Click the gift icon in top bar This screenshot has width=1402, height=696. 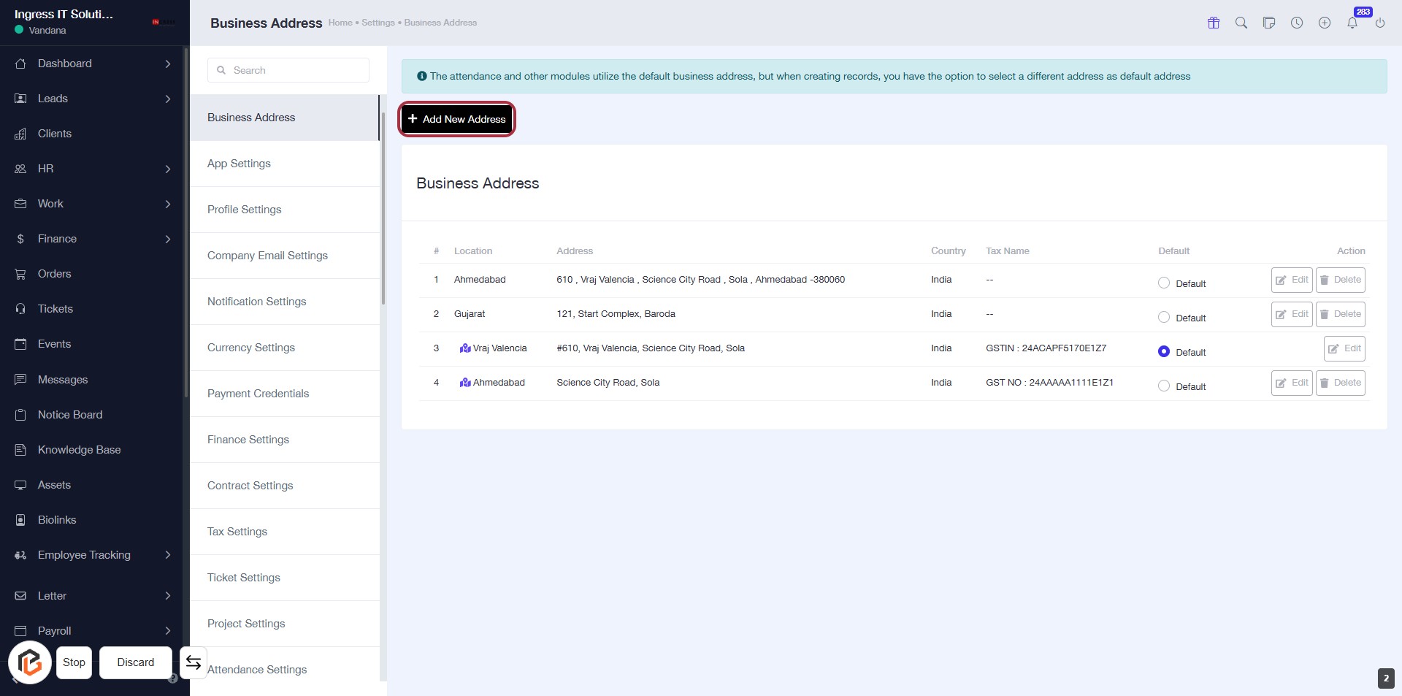[1214, 23]
